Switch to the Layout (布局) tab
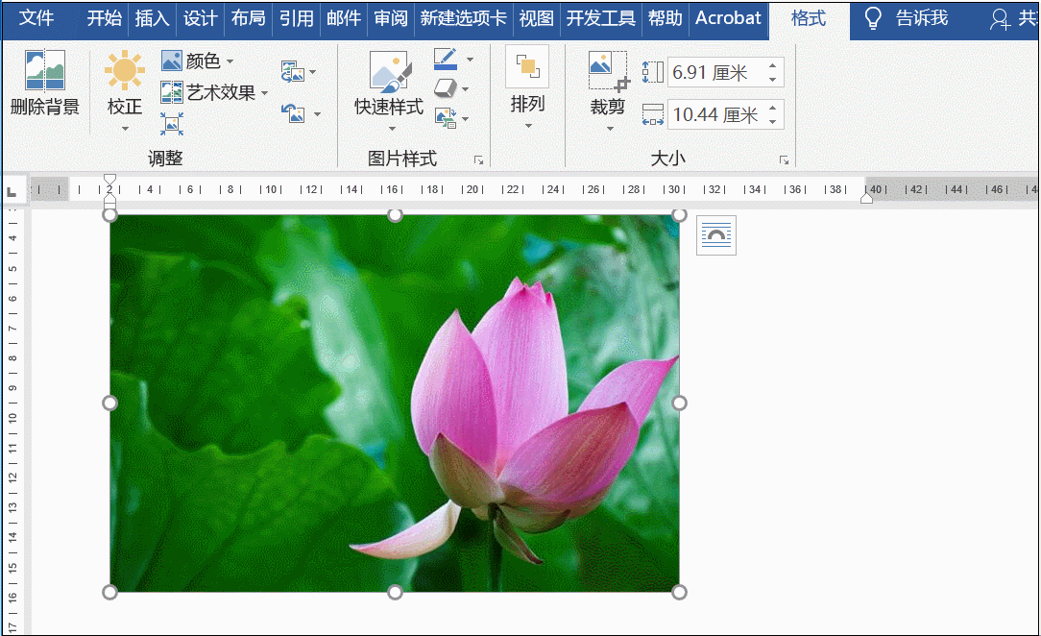1041x636 pixels. click(249, 18)
